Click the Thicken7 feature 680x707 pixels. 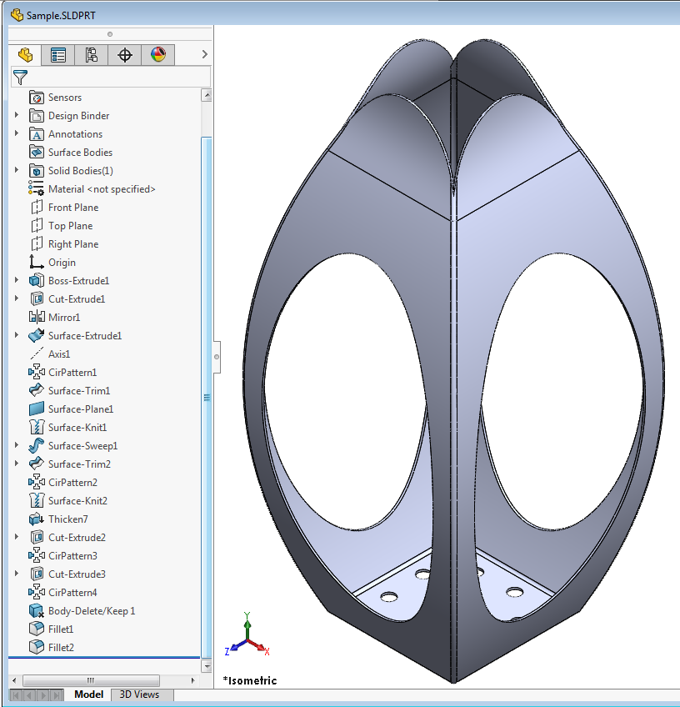click(x=69, y=519)
